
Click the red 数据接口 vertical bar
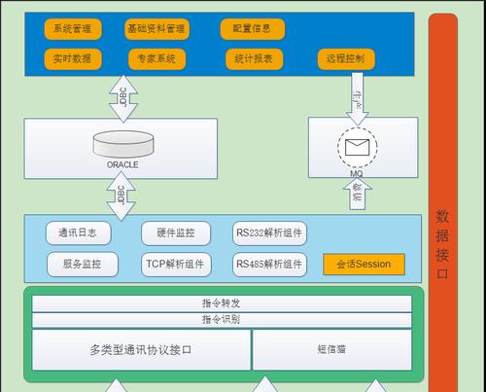pyautogui.click(x=443, y=202)
